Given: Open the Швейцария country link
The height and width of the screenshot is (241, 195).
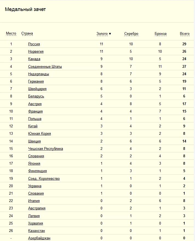Looking at the screenshot, I should [38, 89].
